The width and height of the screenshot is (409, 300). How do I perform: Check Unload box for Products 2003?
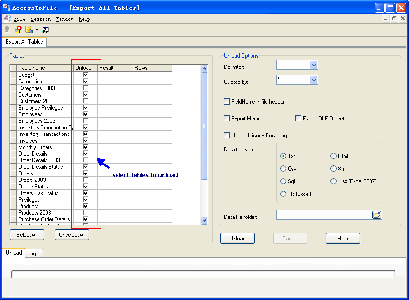(x=86, y=212)
